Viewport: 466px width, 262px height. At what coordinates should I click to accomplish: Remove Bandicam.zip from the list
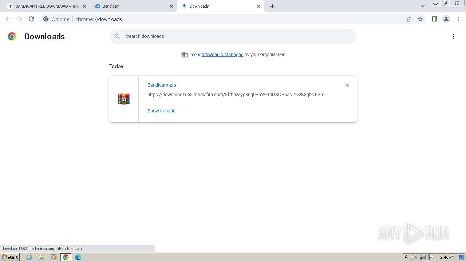(347, 85)
